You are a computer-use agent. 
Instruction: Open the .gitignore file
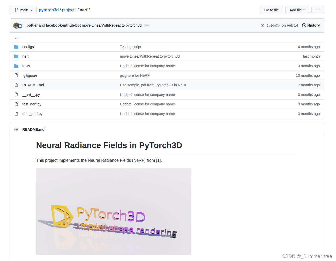pos(30,75)
